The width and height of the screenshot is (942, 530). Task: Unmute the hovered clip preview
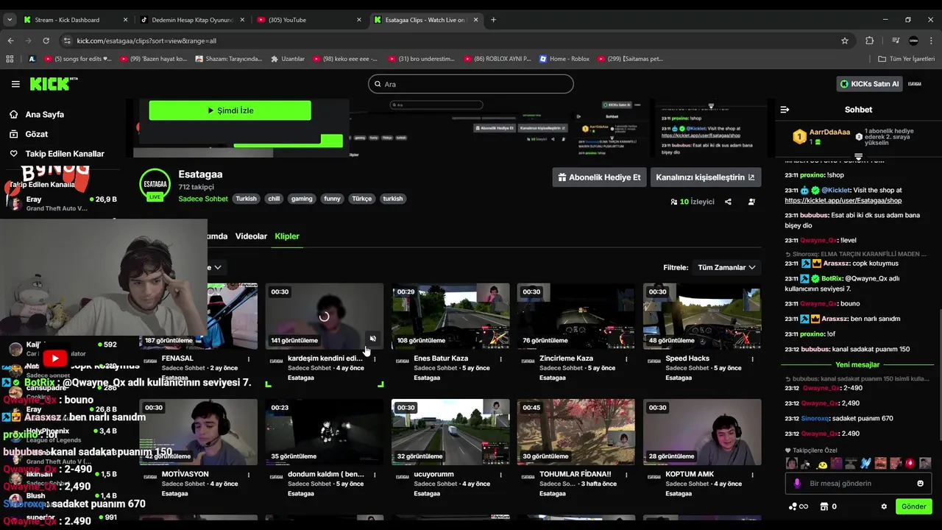tap(373, 339)
